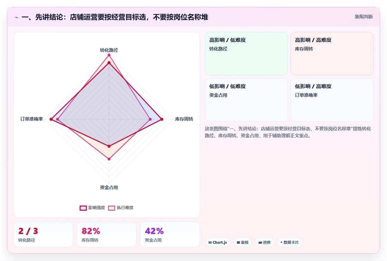
Task: Toggle the 影响强度 legend item
Action: (x=92, y=208)
